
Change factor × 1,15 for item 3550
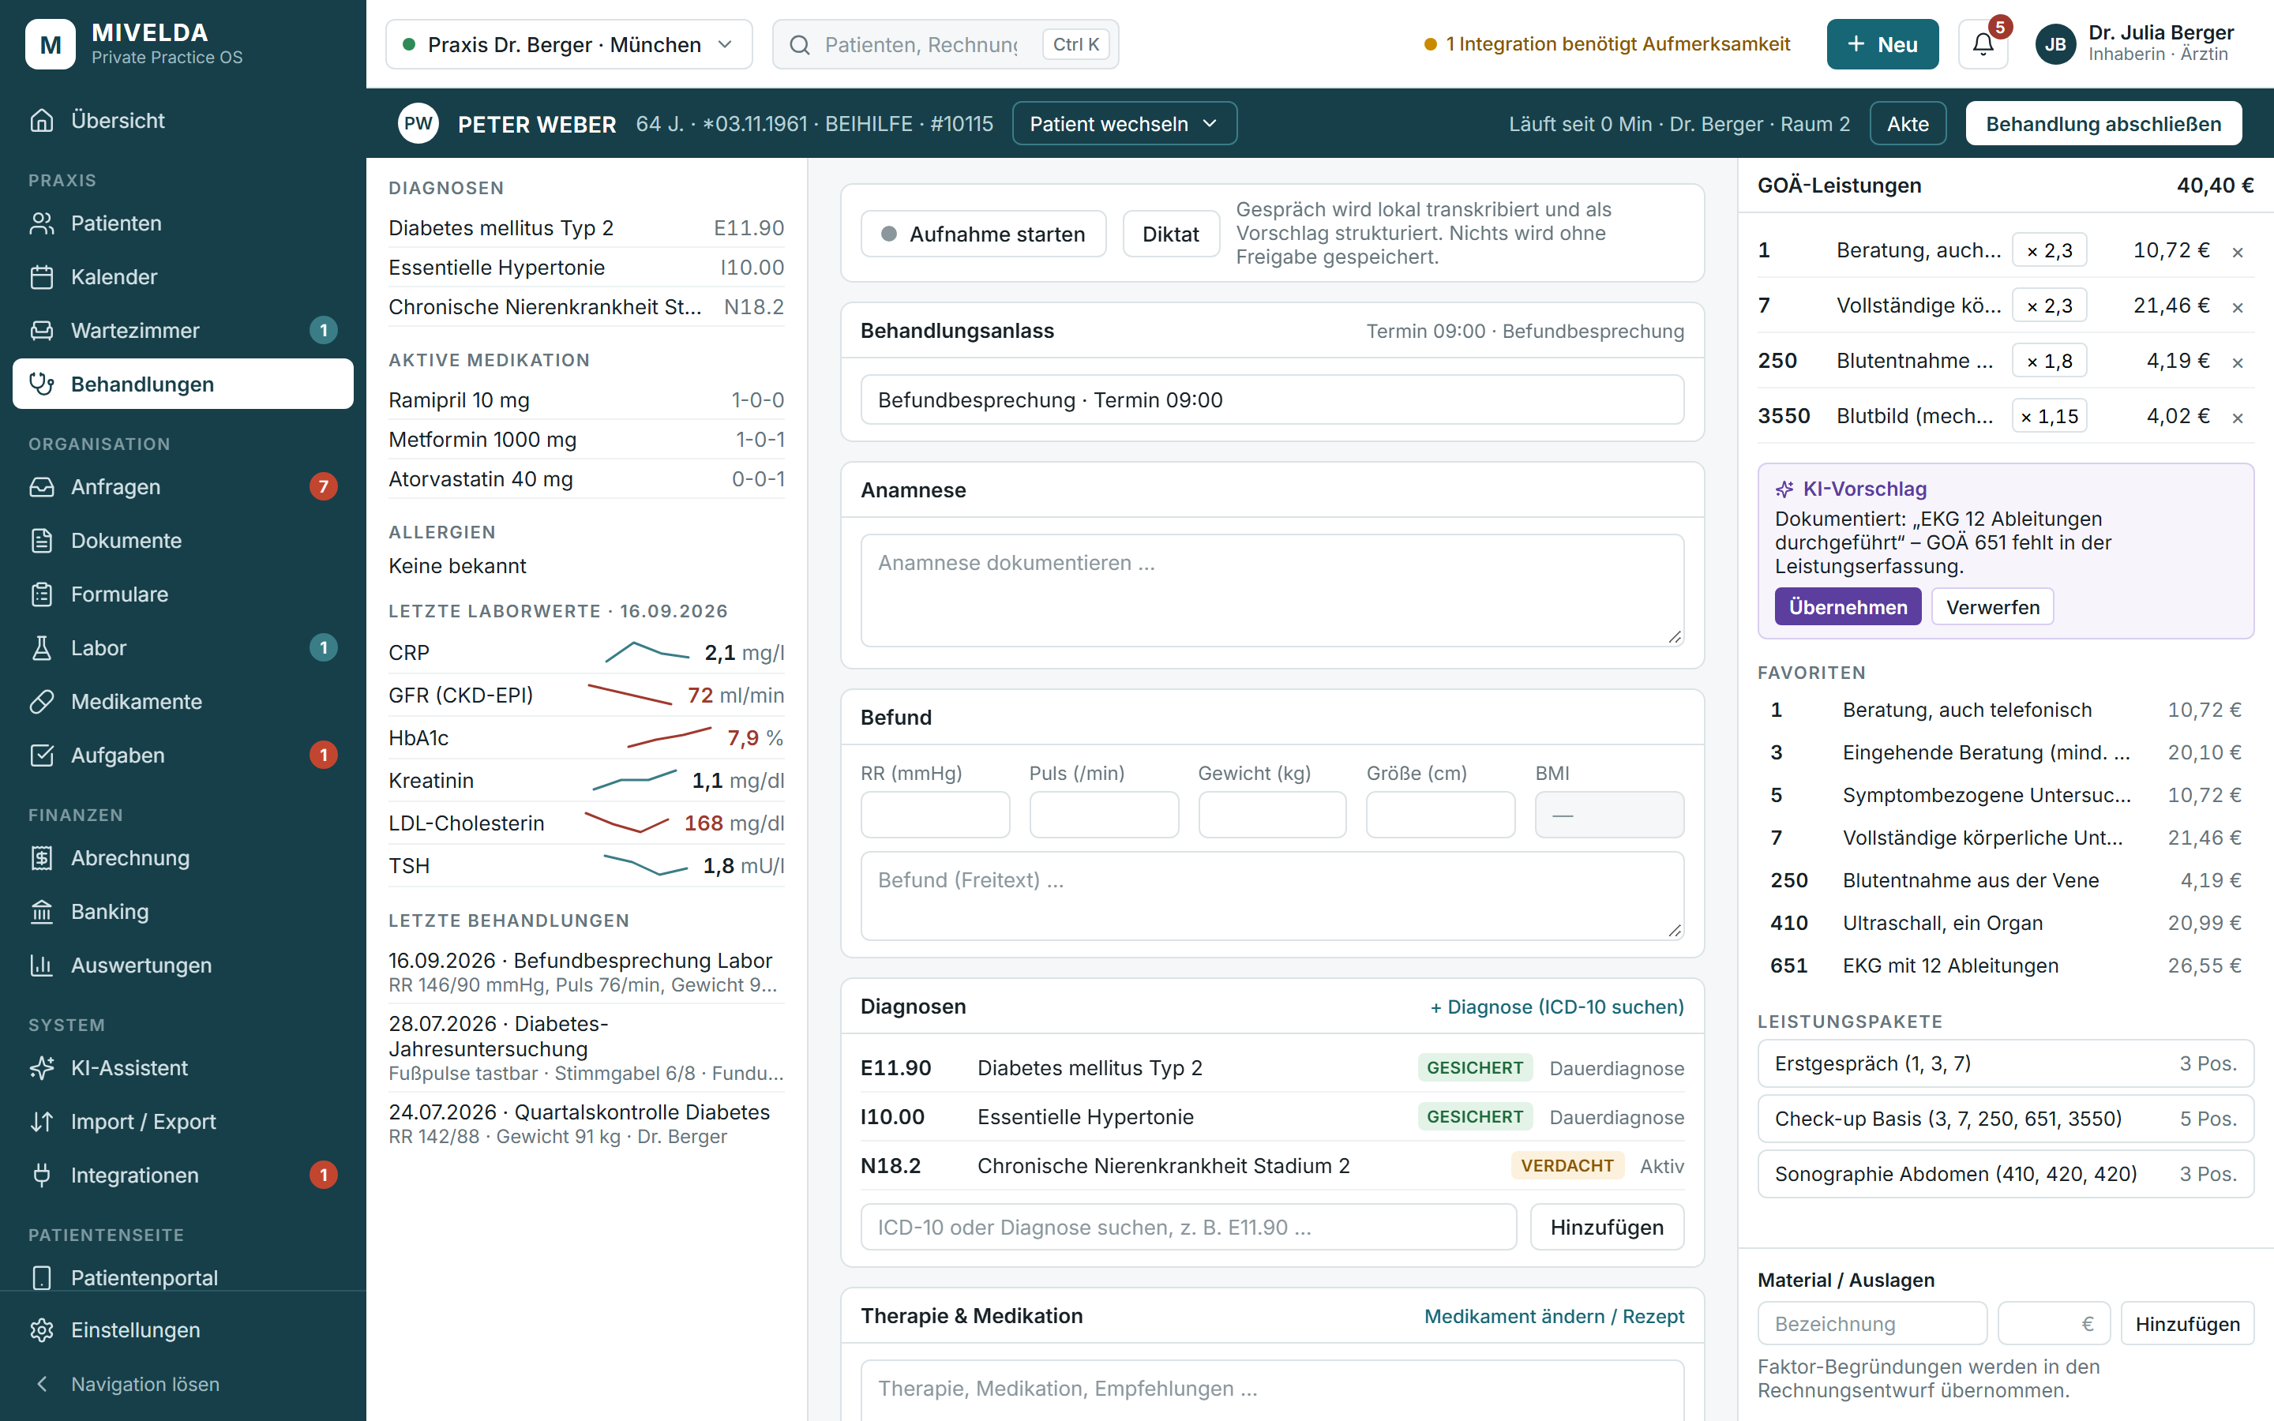pos(2048,416)
